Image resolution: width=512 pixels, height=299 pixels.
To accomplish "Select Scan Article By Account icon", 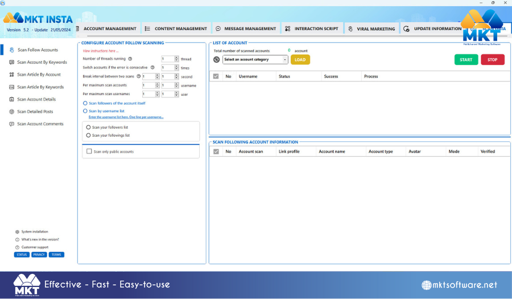I will 12,75.
